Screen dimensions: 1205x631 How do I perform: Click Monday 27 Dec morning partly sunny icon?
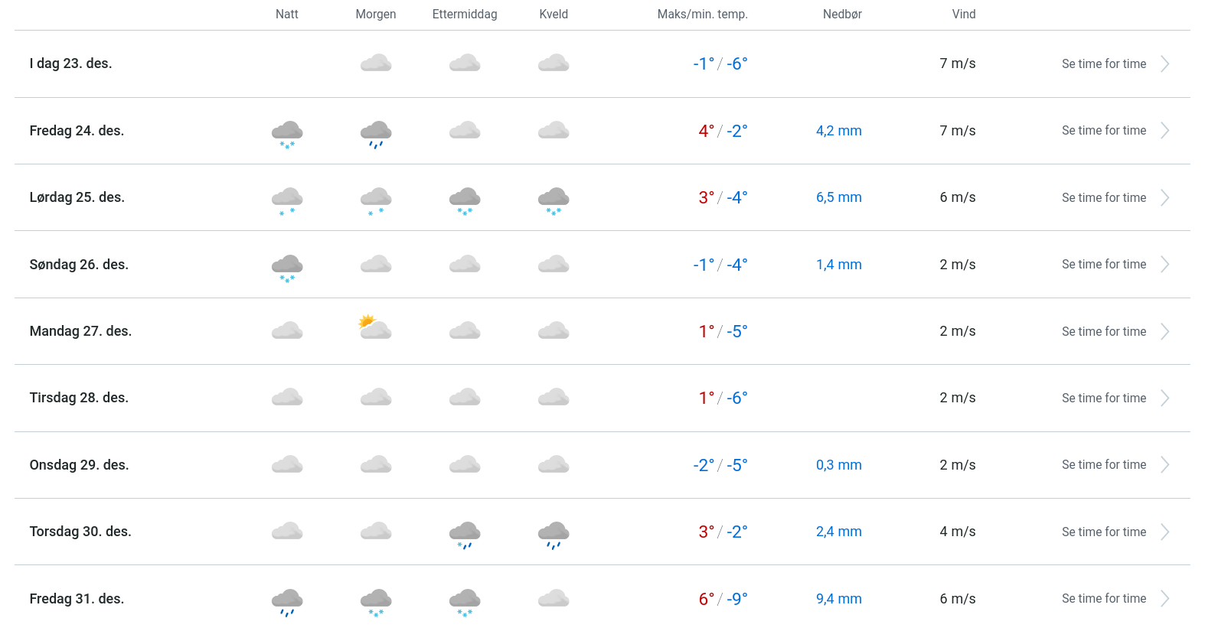tap(375, 327)
